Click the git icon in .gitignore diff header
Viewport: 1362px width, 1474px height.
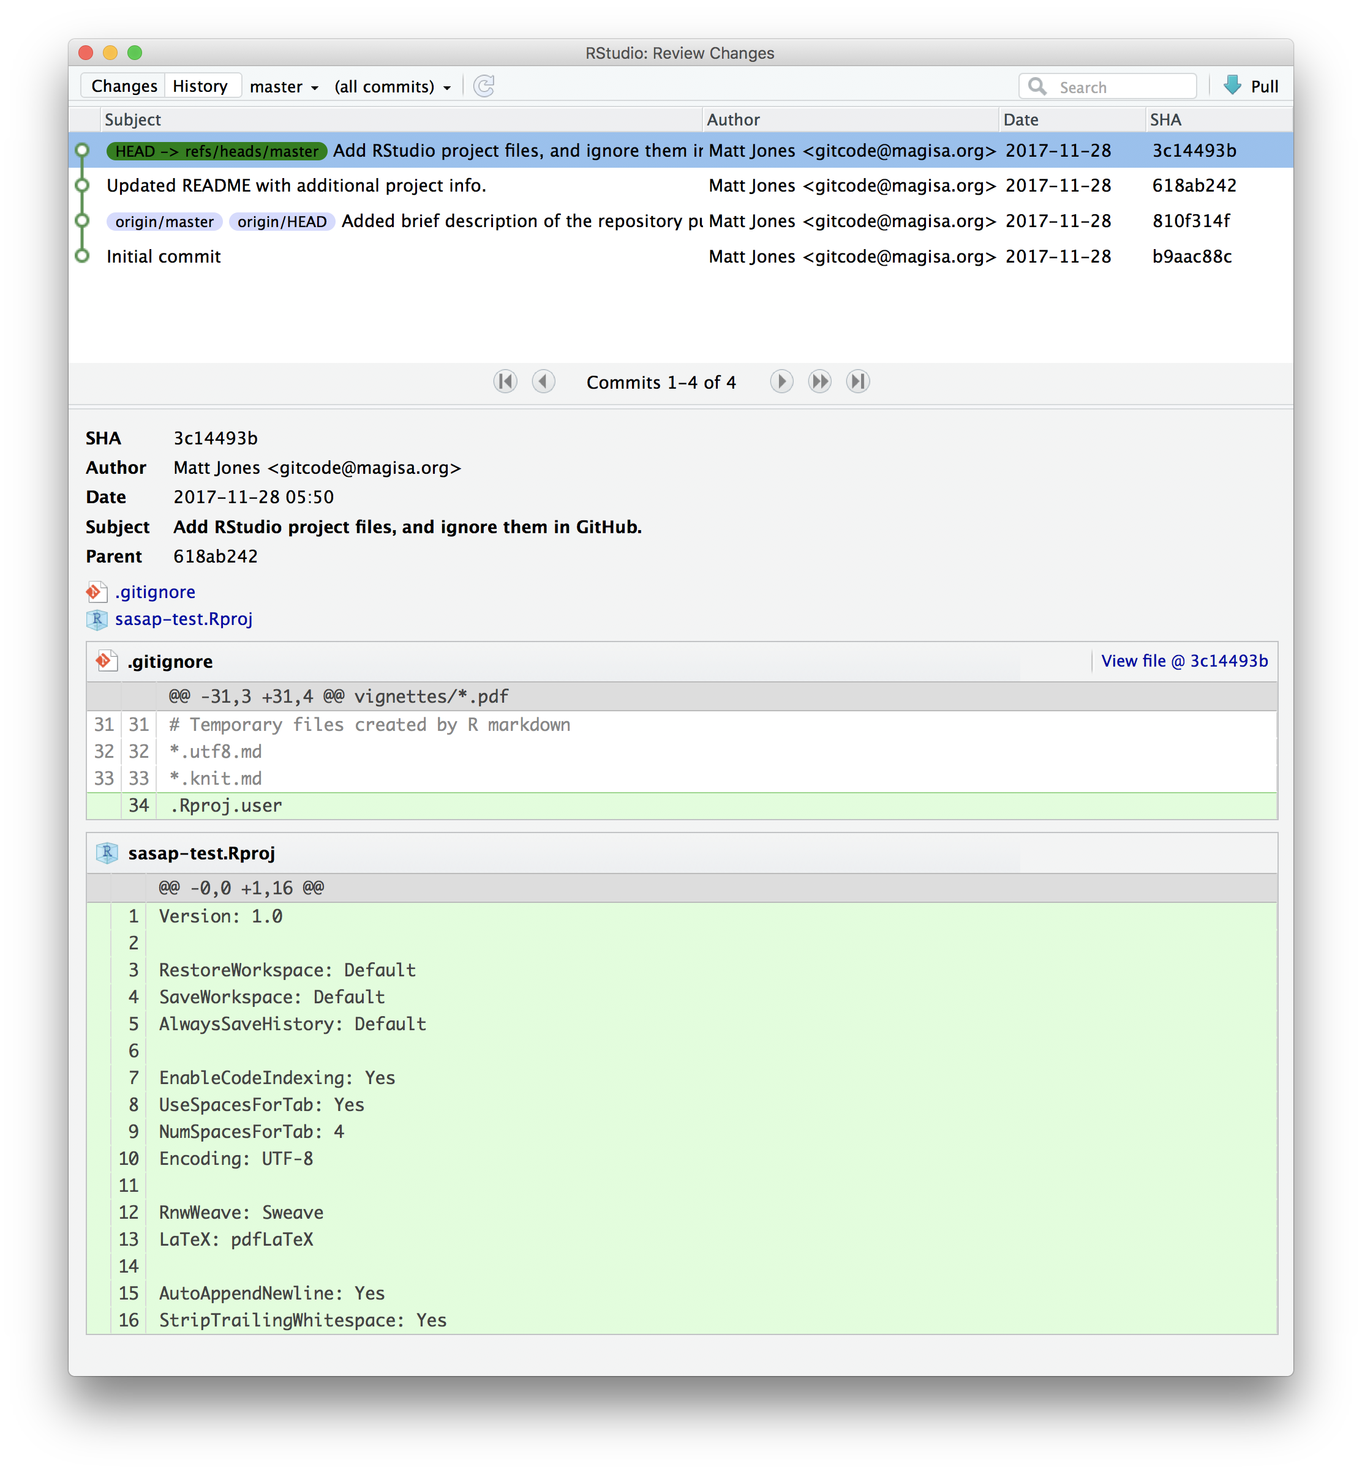107,660
